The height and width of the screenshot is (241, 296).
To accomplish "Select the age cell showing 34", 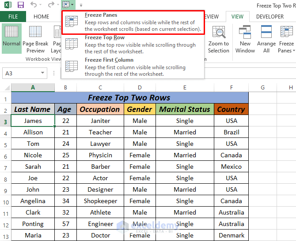I will tap(65, 201).
